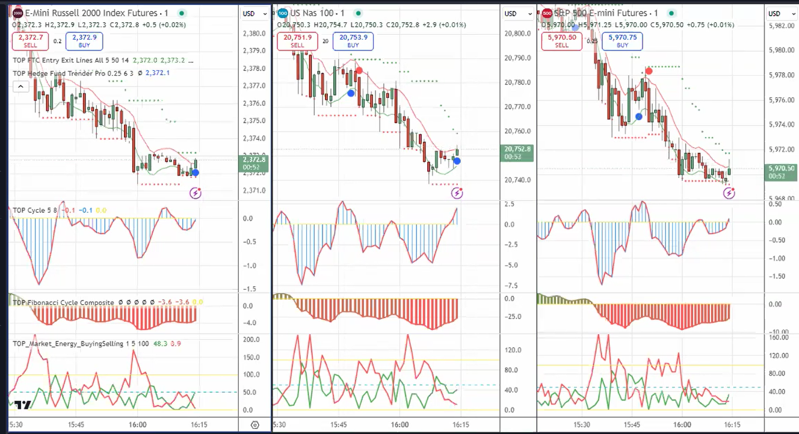Click S&P 500 OHLC values line O5,970.00

(638, 25)
